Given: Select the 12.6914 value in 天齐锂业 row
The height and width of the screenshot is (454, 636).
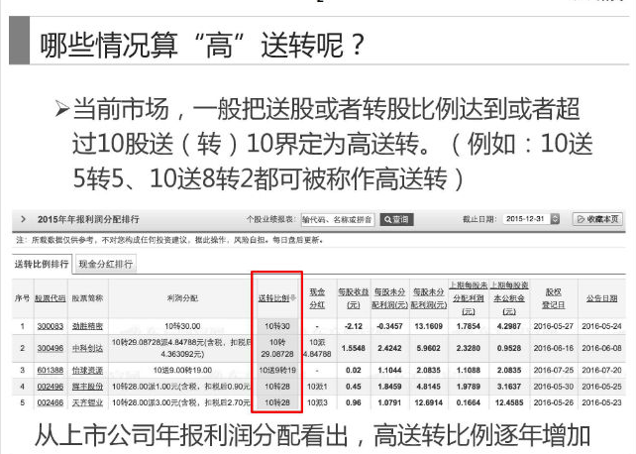Looking at the screenshot, I should 429,402.
